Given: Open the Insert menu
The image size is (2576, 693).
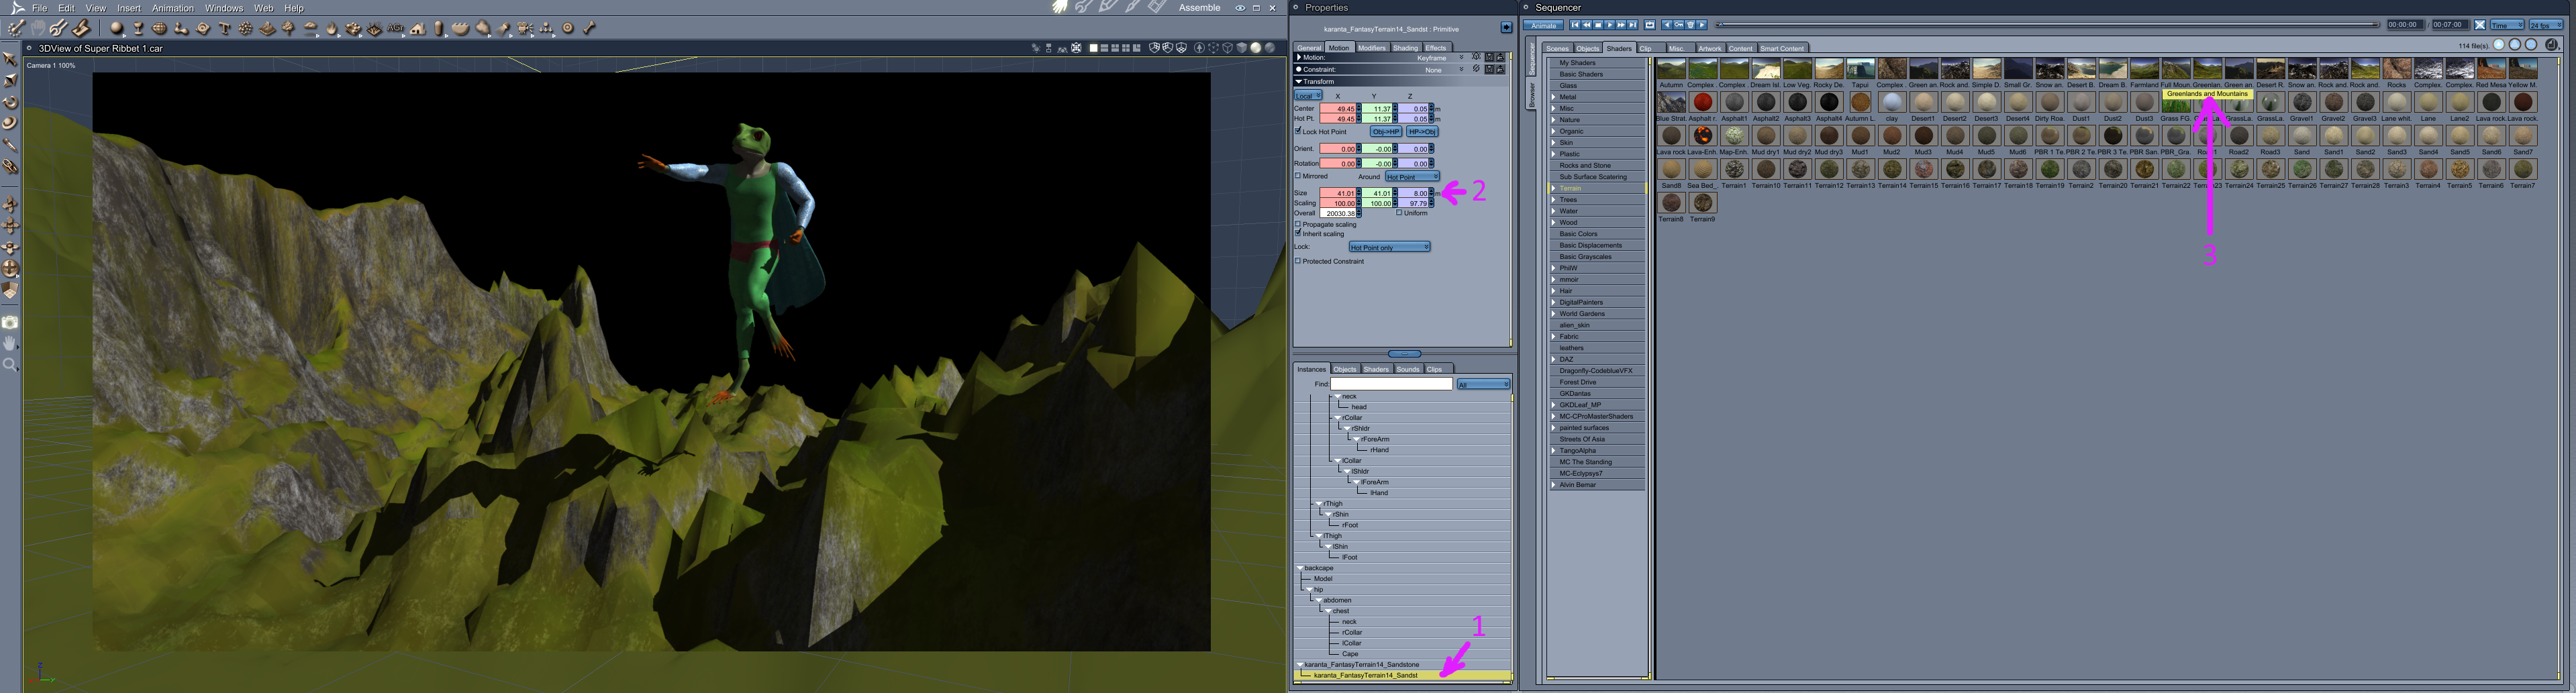Looking at the screenshot, I should 129,8.
